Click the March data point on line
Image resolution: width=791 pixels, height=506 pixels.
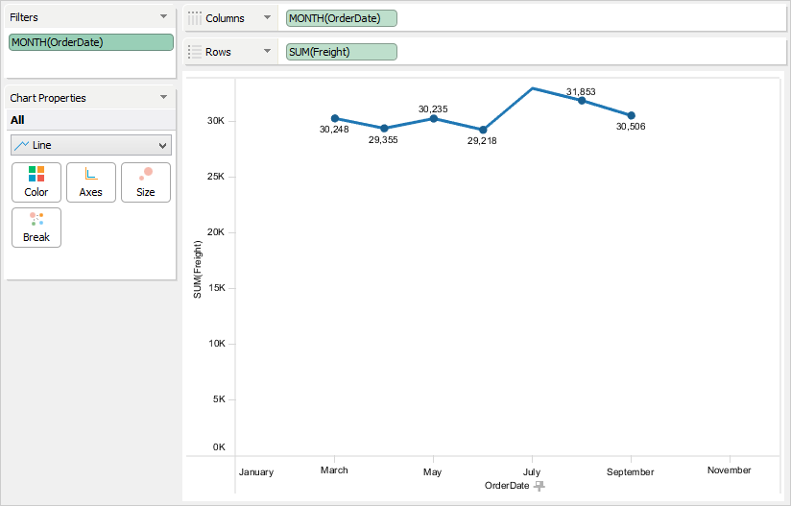click(334, 118)
